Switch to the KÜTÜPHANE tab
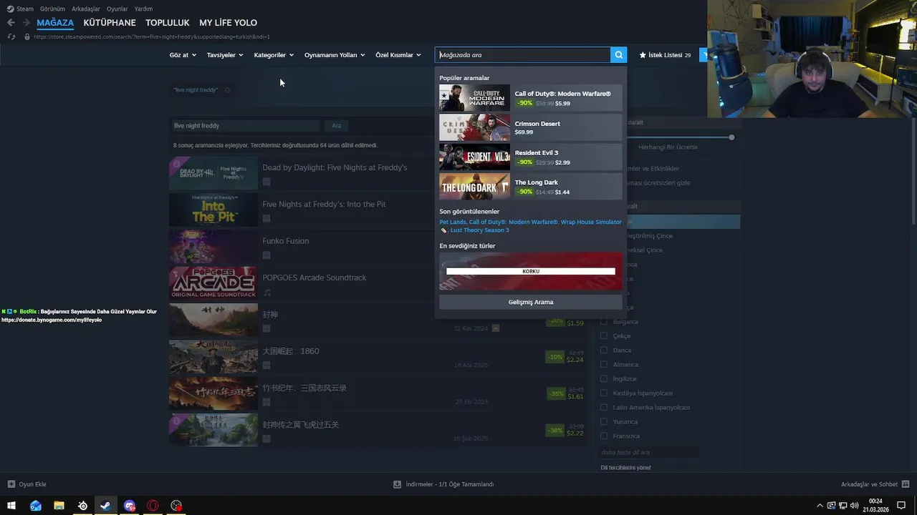This screenshot has width=917, height=515. tap(110, 23)
